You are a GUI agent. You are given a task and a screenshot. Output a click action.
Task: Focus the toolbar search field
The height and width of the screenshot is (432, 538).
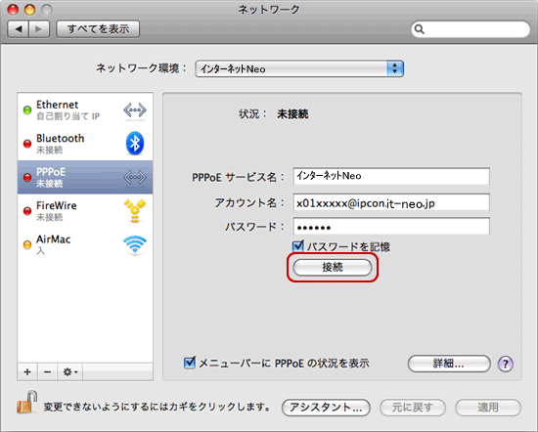(471, 29)
